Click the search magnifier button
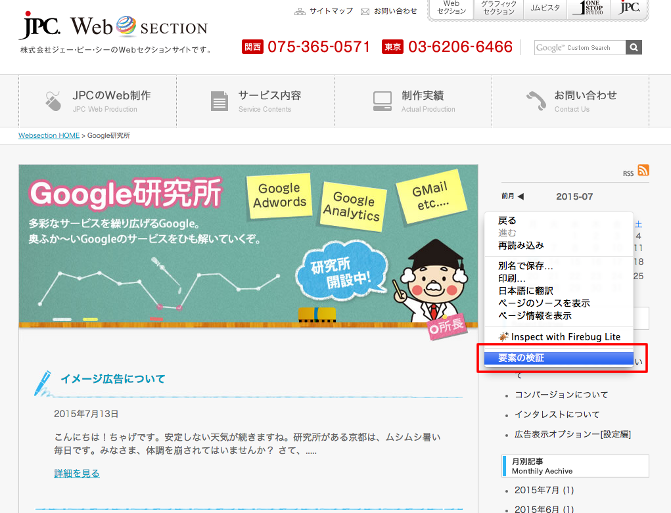The height and width of the screenshot is (513, 671). [x=634, y=47]
